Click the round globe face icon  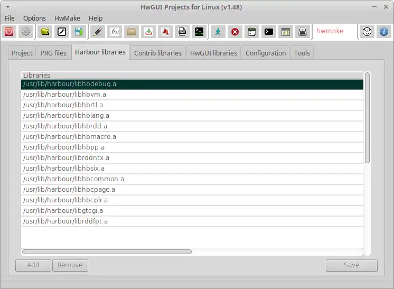(x=367, y=32)
